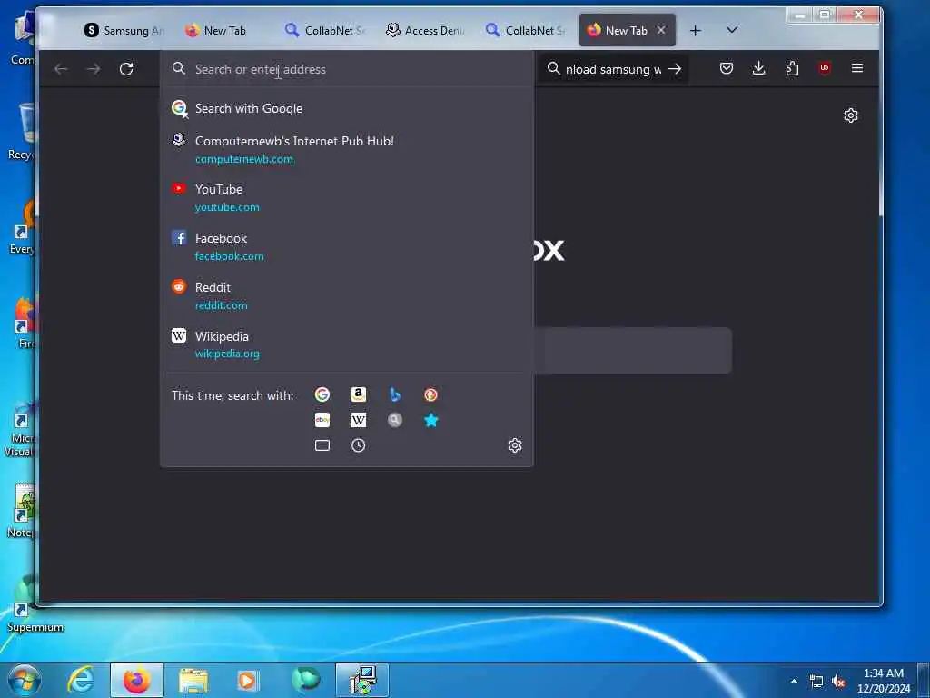This screenshot has width=930, height=698.
Task: Open the Supermium taskbar icon
Action: pyautogui.click(x=305, y=680)
